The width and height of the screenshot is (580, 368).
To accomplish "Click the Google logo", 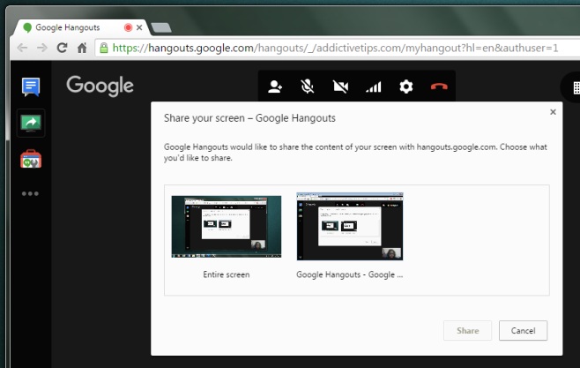I will coord(100,86).
